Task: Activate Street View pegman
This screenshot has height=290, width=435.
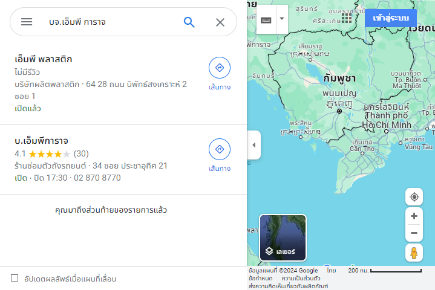Action: tap(414, 253)
